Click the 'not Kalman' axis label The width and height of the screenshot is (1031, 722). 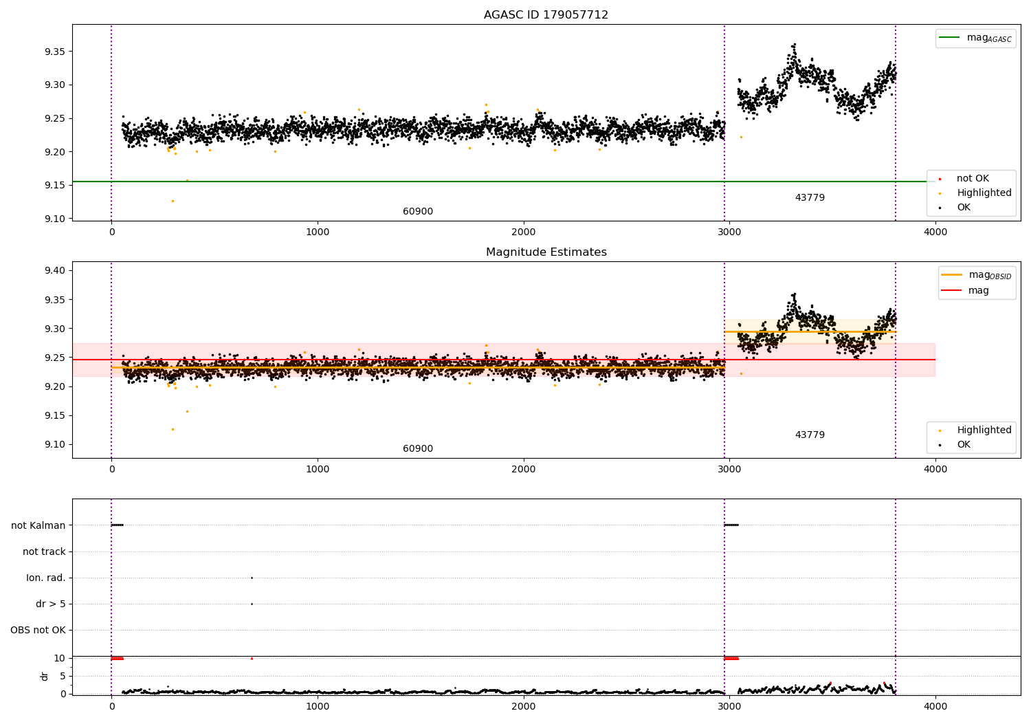(38, 525)
